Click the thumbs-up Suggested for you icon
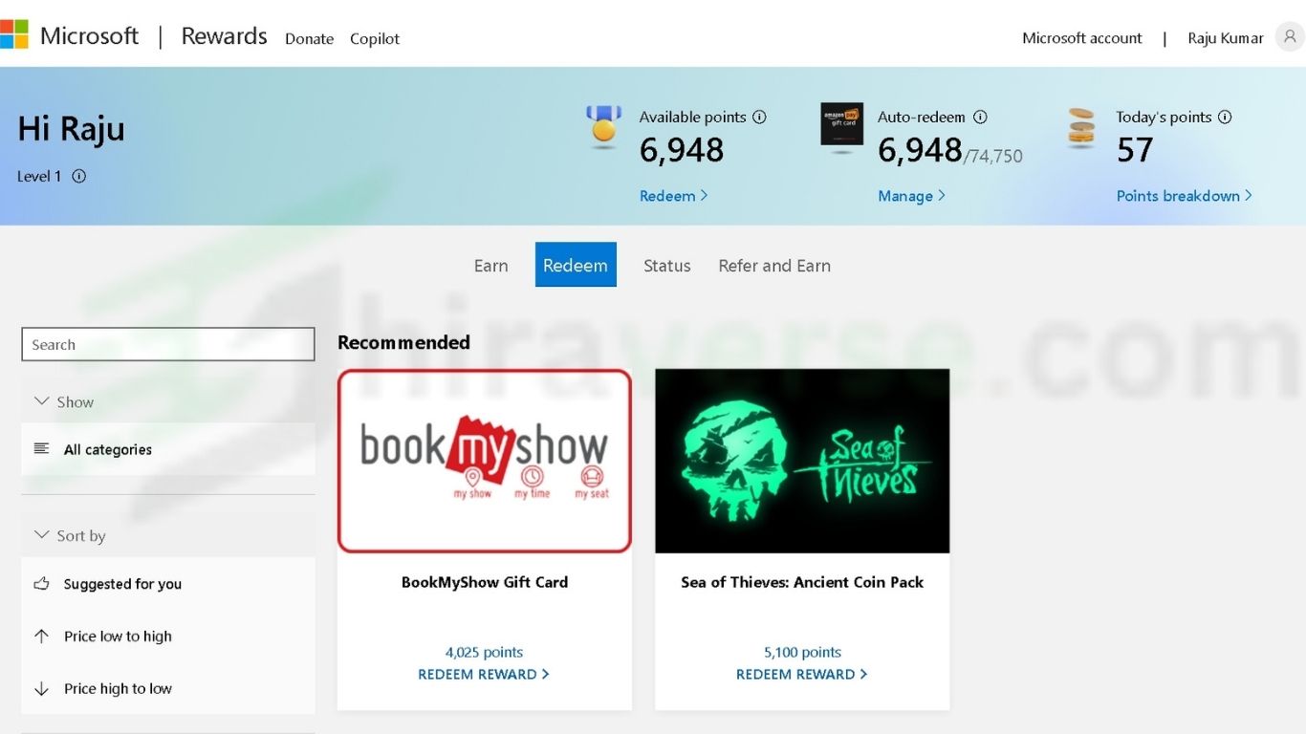 click(x=41, y=583)
